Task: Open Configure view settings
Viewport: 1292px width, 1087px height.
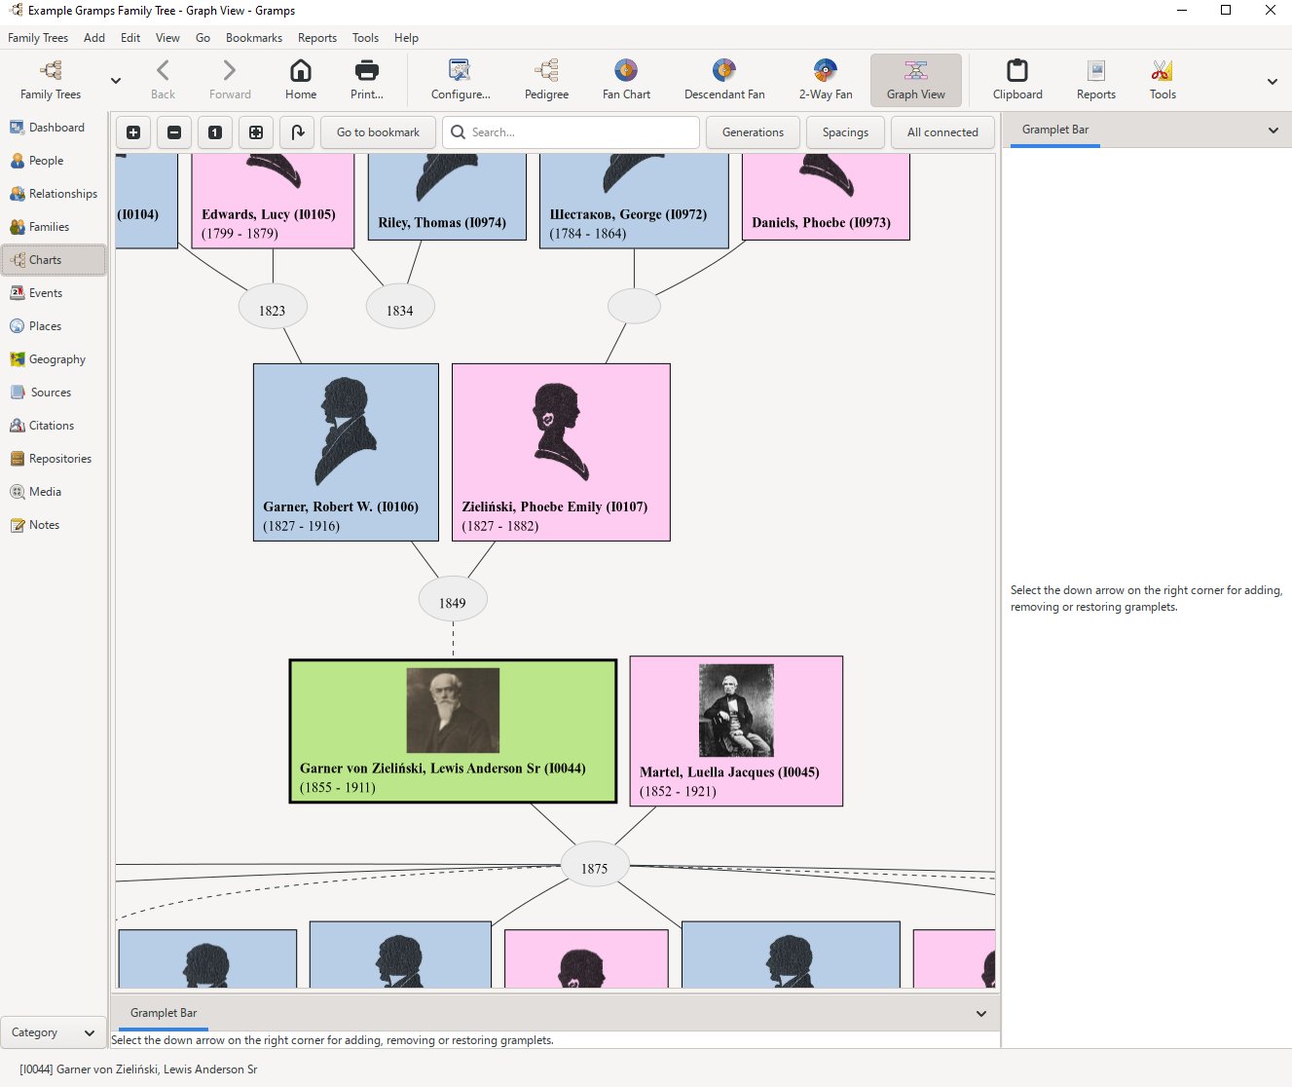Action: 461,80
